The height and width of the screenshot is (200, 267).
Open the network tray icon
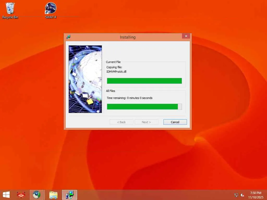(236, 195)
